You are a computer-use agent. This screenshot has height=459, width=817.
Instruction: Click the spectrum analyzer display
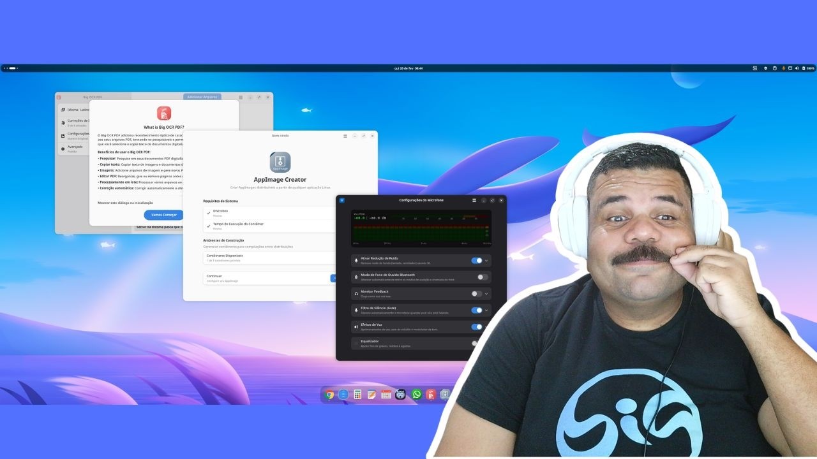pos(421,228)
